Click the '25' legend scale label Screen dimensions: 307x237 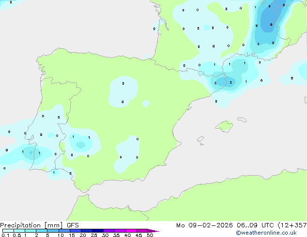(x=94, y=235)
